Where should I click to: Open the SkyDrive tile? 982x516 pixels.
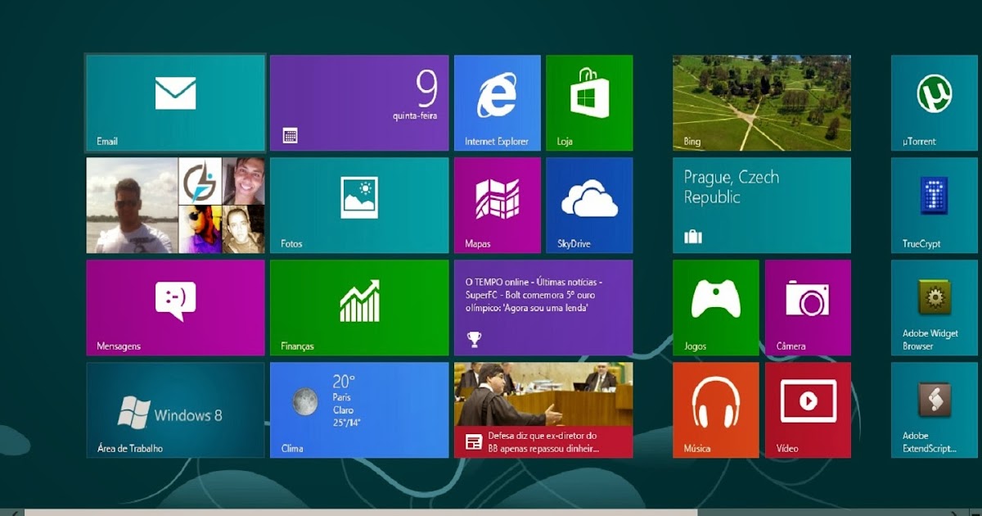coord(589,206)
